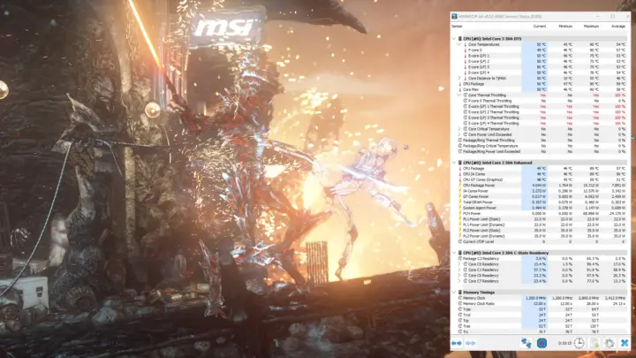Collapse the Core Thermal Throttling subtree
This screenshot has width=636, height=358.
tap(459, 95)
